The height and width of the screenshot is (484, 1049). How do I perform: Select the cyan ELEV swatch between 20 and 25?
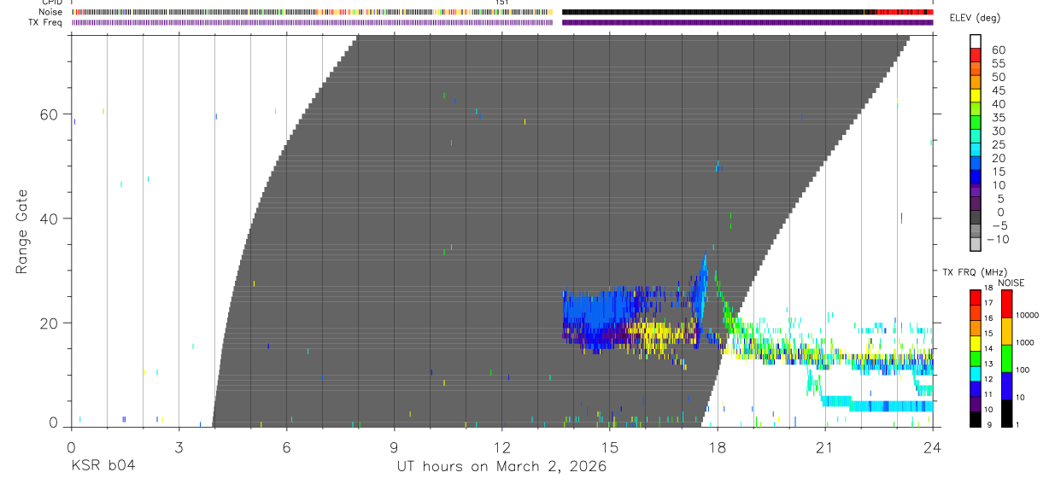pyautogui.click(x=976, y=150)
